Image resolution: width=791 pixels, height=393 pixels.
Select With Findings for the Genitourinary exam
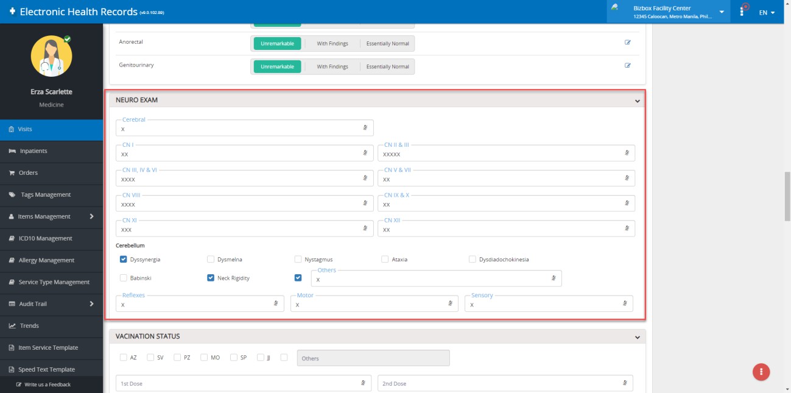[331, 66]
